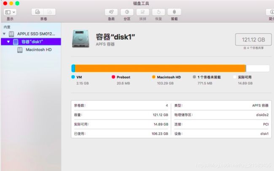Click the 121.12 GB capacity box
The image size is (274, 171).
click(x=253, y=40)
